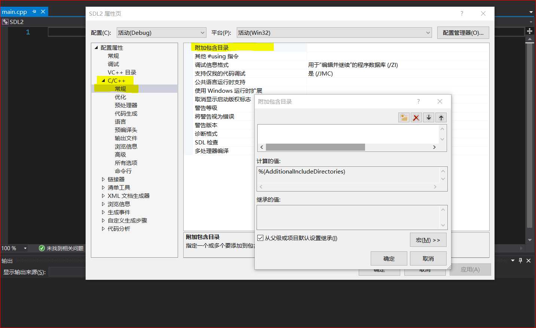Select 预处理器 under C/C++
This screenshot has width=536, height=328.
126,105
